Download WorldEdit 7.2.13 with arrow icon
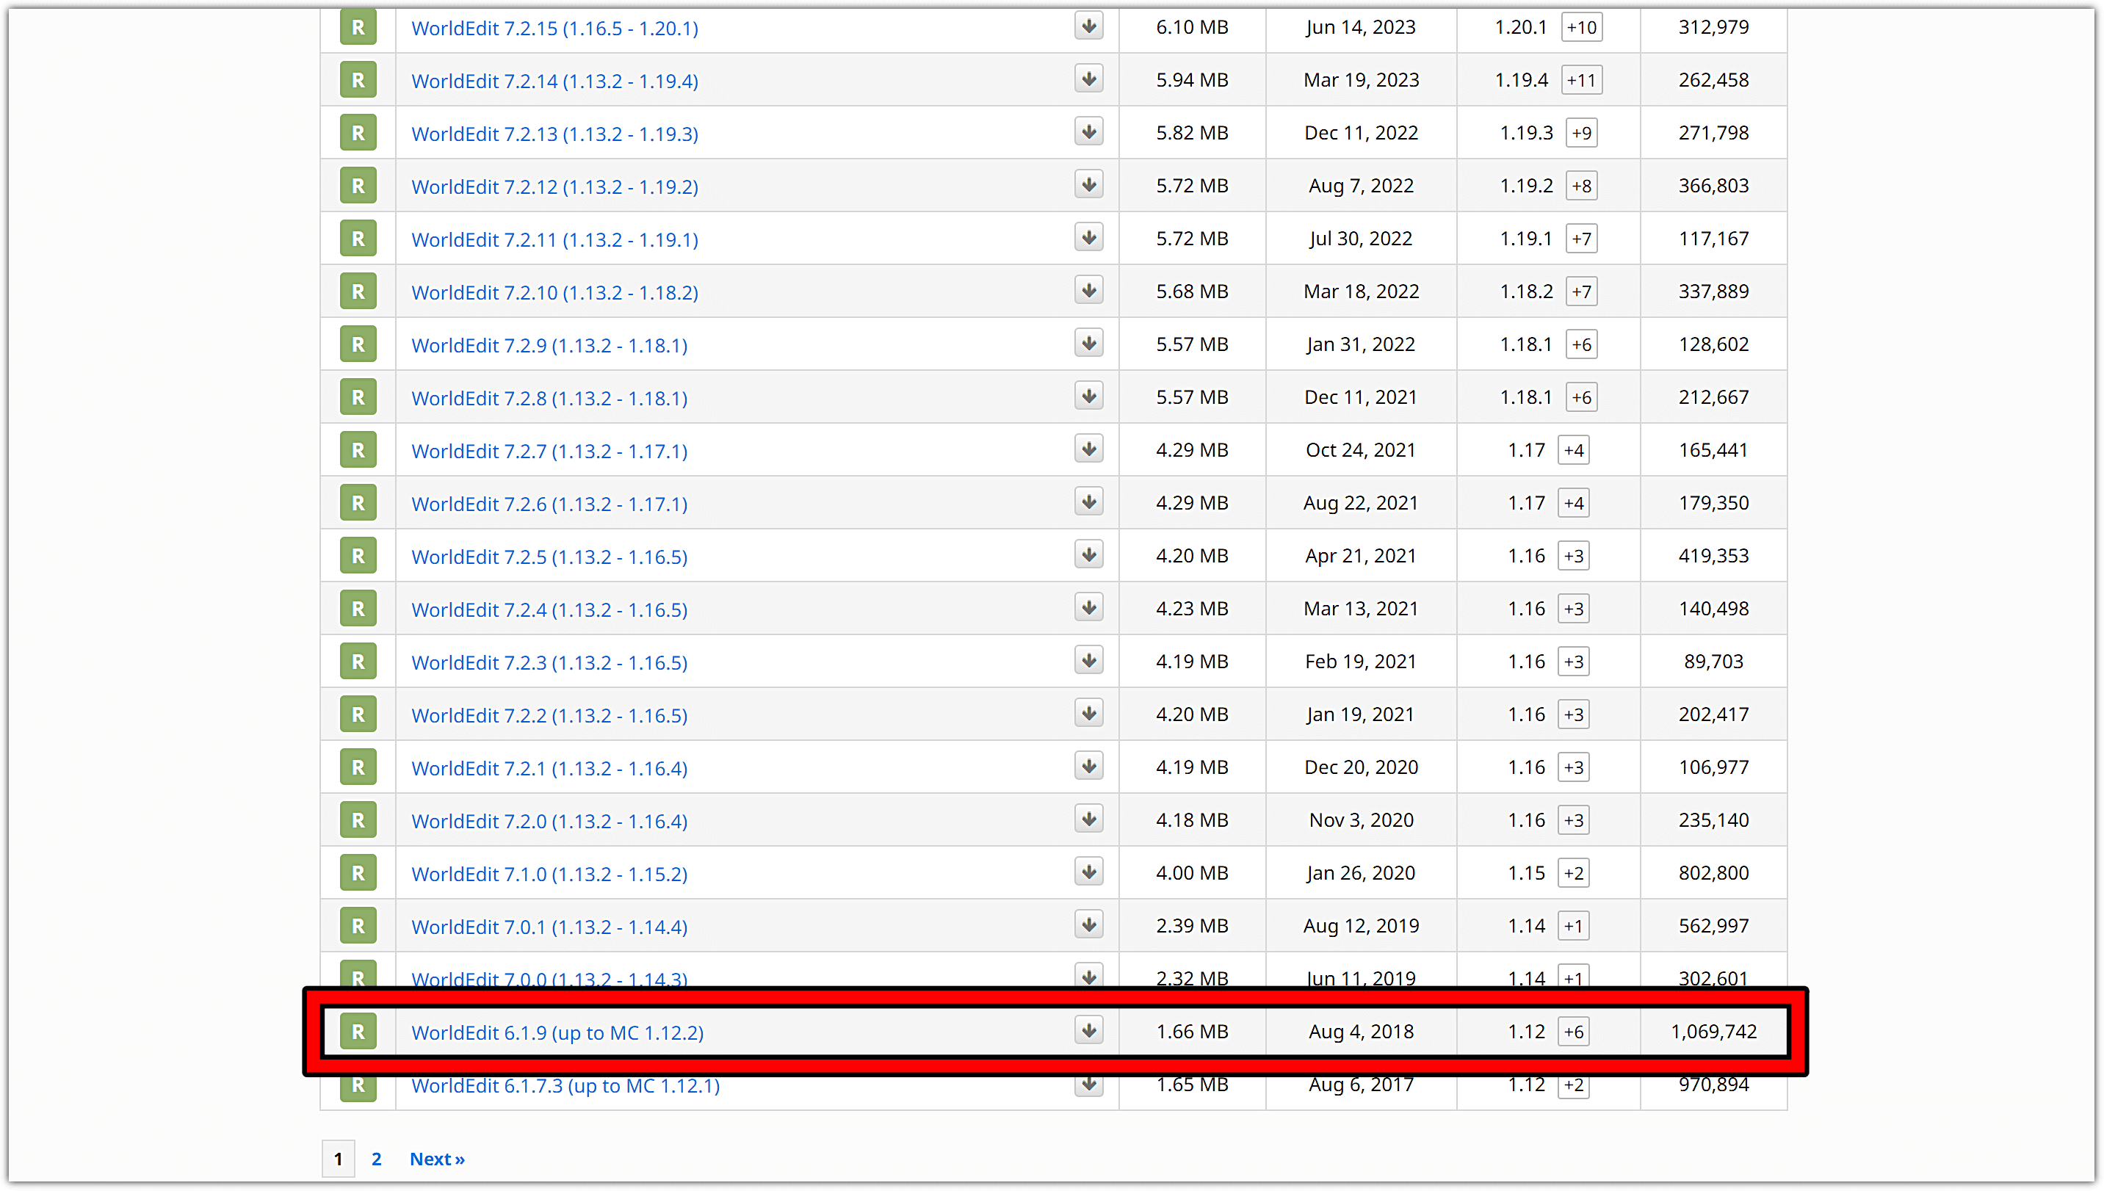The height and width of the screenshot is (1191, 2104). point(1089,131)
